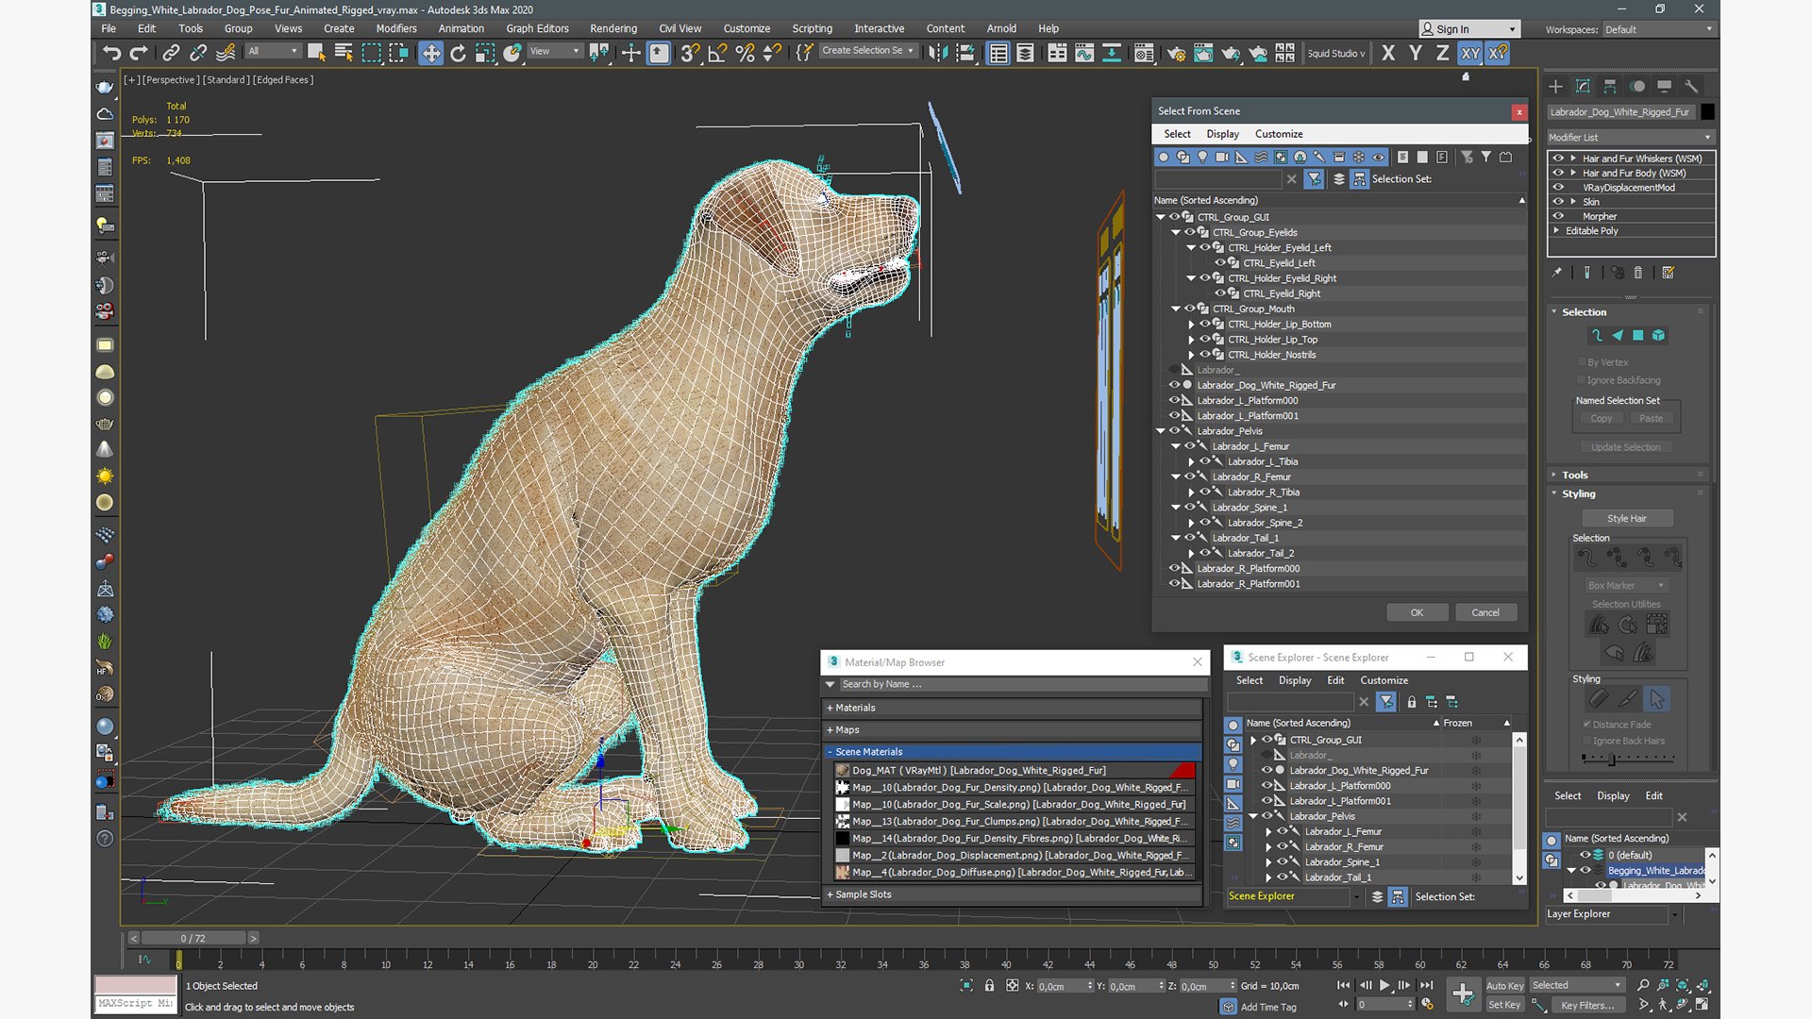The height and width of the screenshot is (1019, 1812).
Task: Click the Time Configuration clock icon
Action: coord(1427,1005)
